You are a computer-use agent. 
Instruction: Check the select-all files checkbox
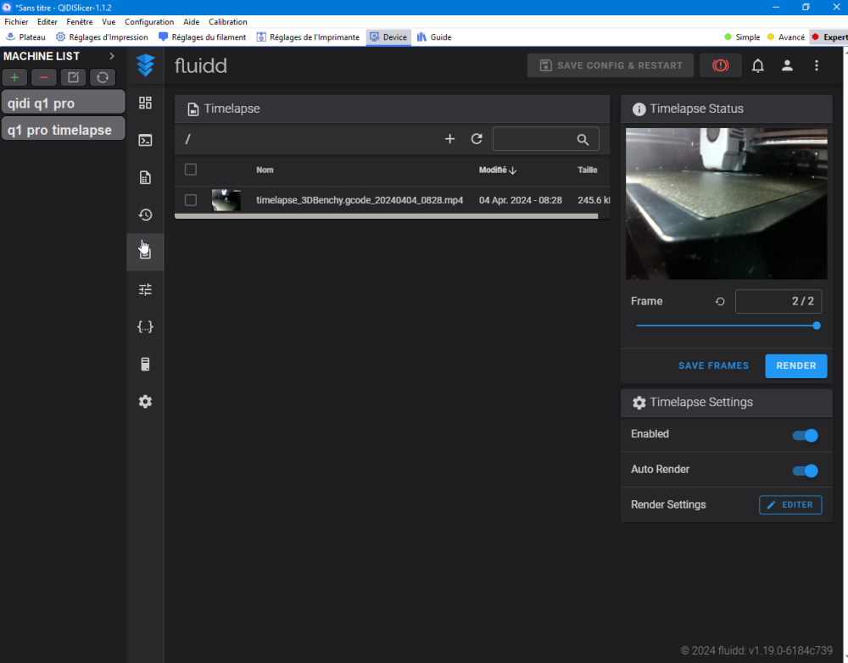pyautogui.click(x=190, y=170)
